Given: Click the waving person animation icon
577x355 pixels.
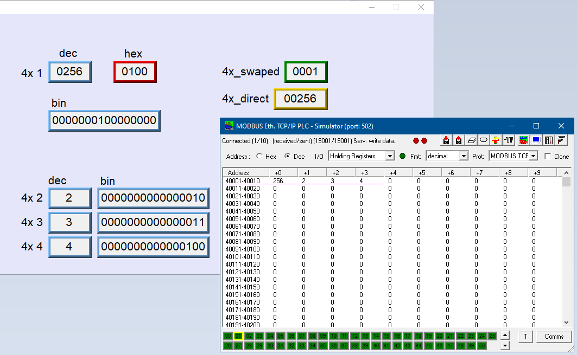Looking at the screenshot, I should coord(496,140).
